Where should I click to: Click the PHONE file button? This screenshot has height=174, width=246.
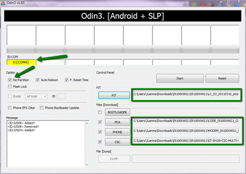click(x=117, y=132)
